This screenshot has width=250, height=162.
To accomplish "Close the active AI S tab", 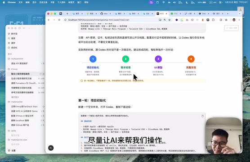I will (x=166, y=14).
